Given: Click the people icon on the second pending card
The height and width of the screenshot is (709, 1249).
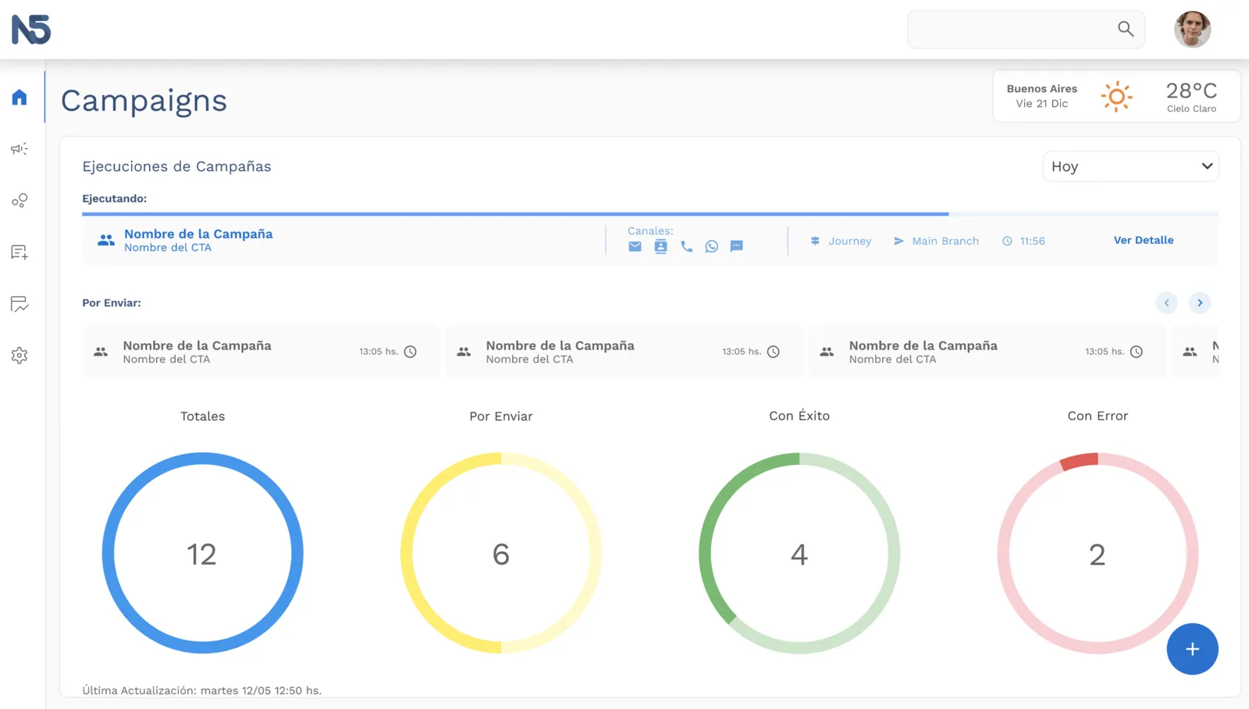Looking at the screenshot, I should click(x=464, y=352).
